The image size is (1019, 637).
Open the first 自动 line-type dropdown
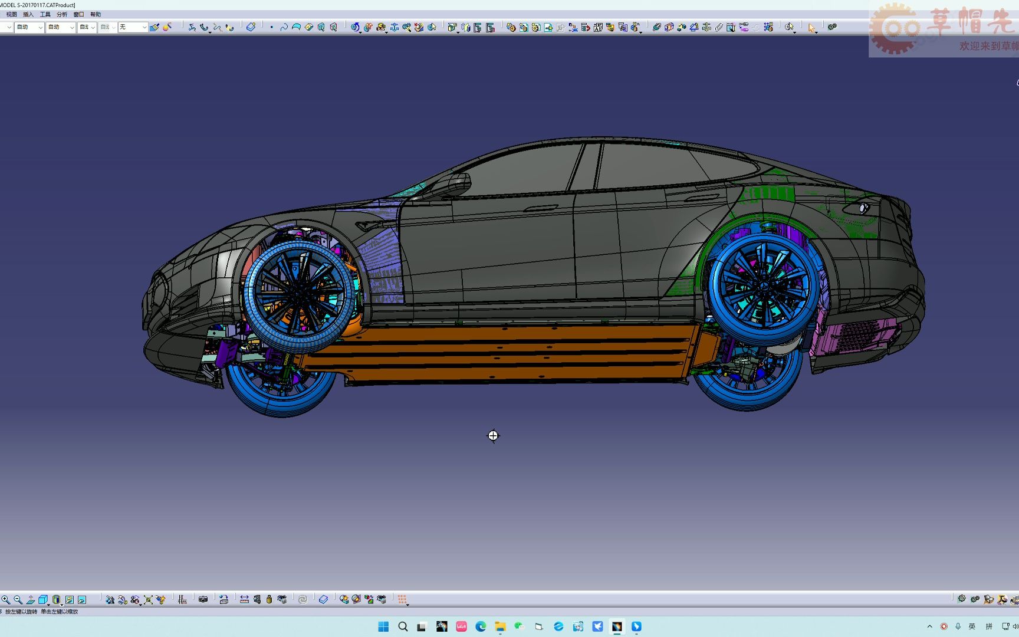pos(29,27)
